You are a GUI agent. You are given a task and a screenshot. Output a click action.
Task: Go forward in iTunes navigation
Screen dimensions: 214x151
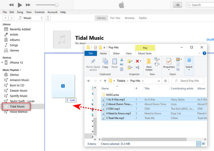(x=12, y=18)
